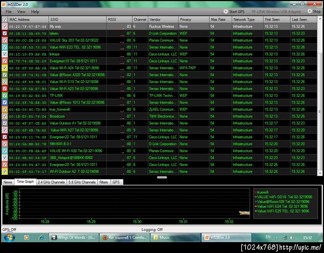This screenshot has height=253, width=324.
Task: Switch to the Time Graph tab
Action: coord(25,182)
